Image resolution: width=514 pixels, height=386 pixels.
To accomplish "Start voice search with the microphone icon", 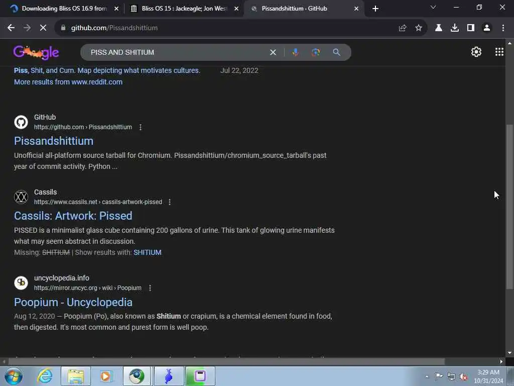I will pos(295,52).
